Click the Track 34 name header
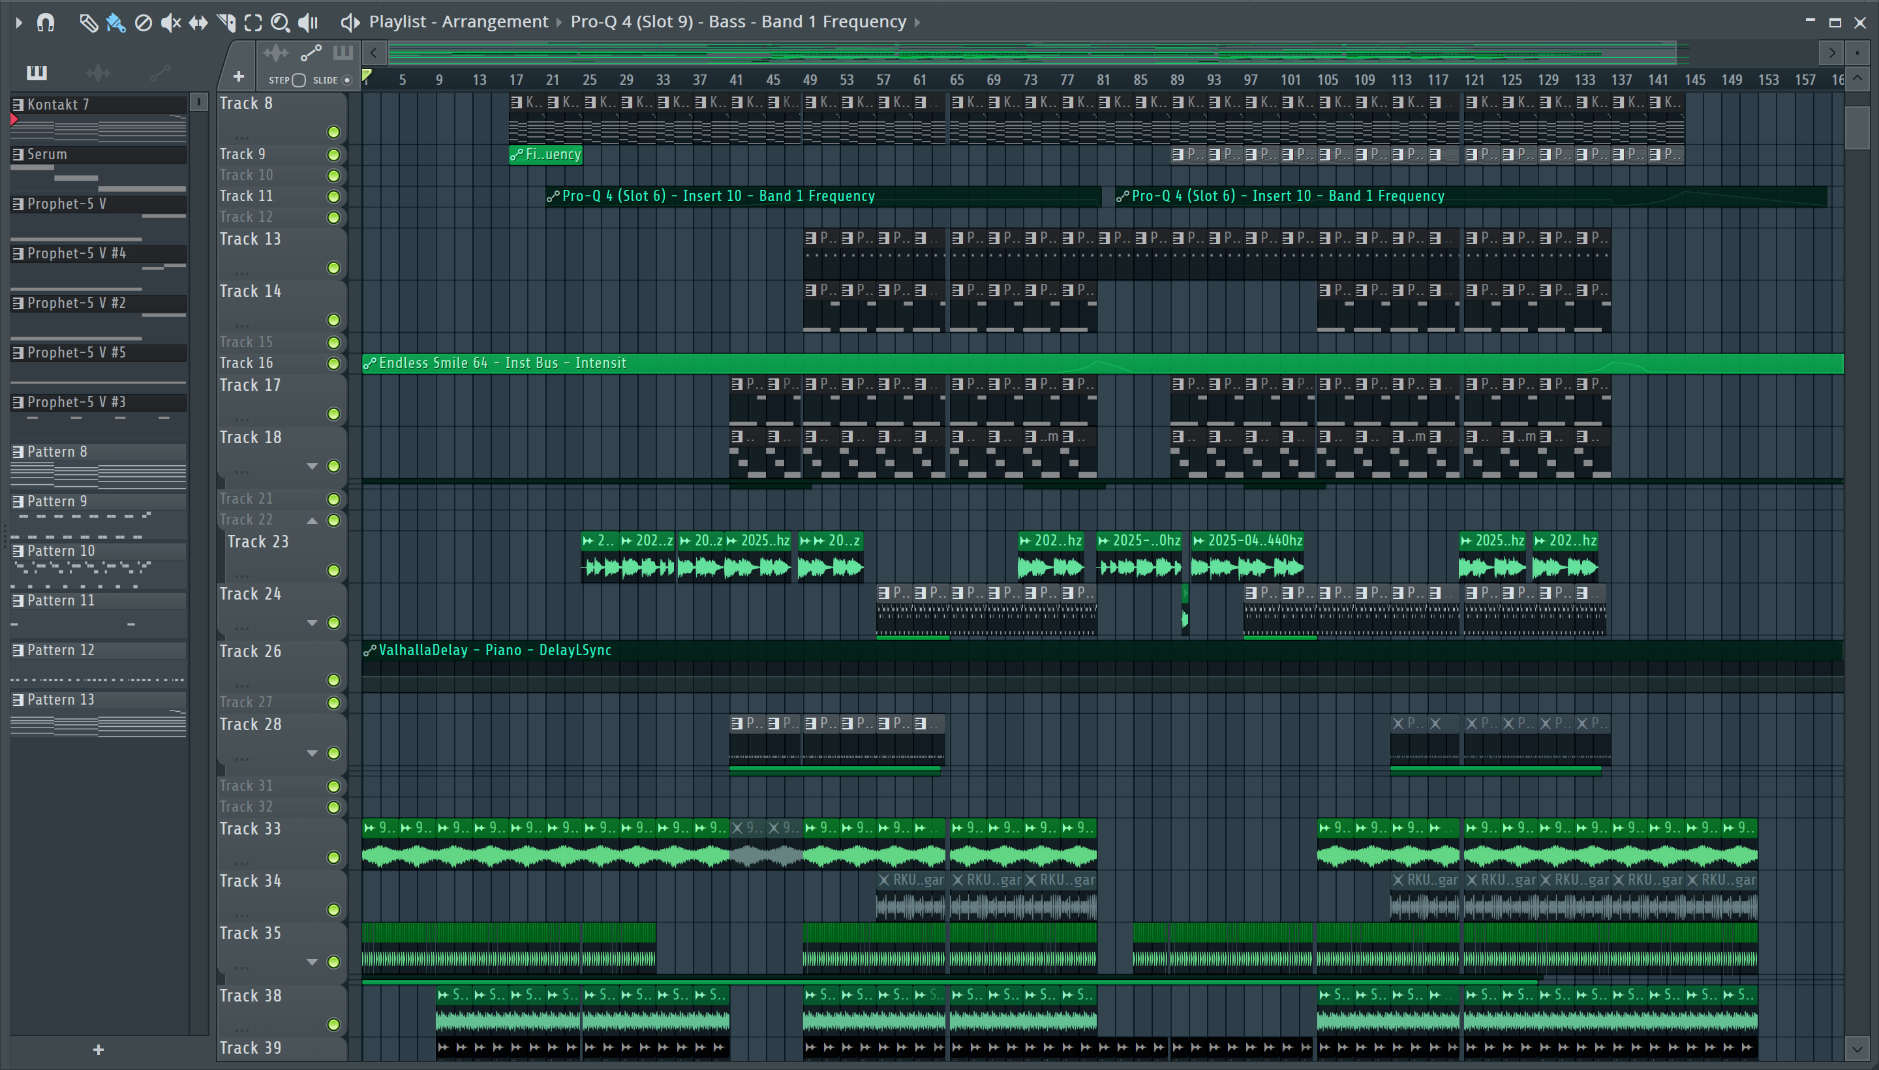This screenshot has width=1879, height=1070. [x=251, y=881]
